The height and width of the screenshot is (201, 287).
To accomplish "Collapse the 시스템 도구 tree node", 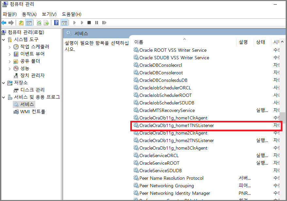I will click(x=4, y=40).
